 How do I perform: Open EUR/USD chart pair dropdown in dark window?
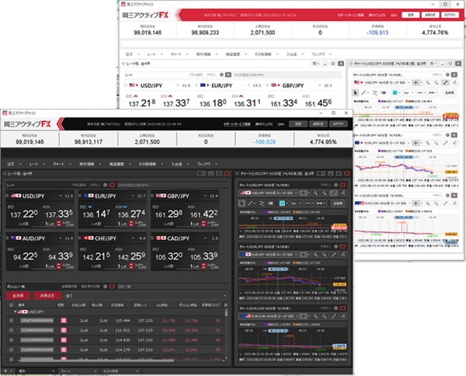(269, 316)
